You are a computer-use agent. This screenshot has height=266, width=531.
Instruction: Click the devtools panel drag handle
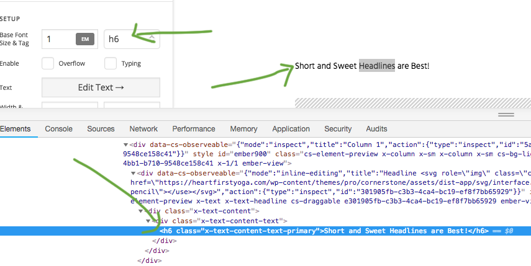(x=506, y=115)
